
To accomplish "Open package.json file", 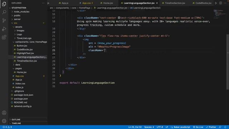I will pyautogui.click(x=21, y=99).
